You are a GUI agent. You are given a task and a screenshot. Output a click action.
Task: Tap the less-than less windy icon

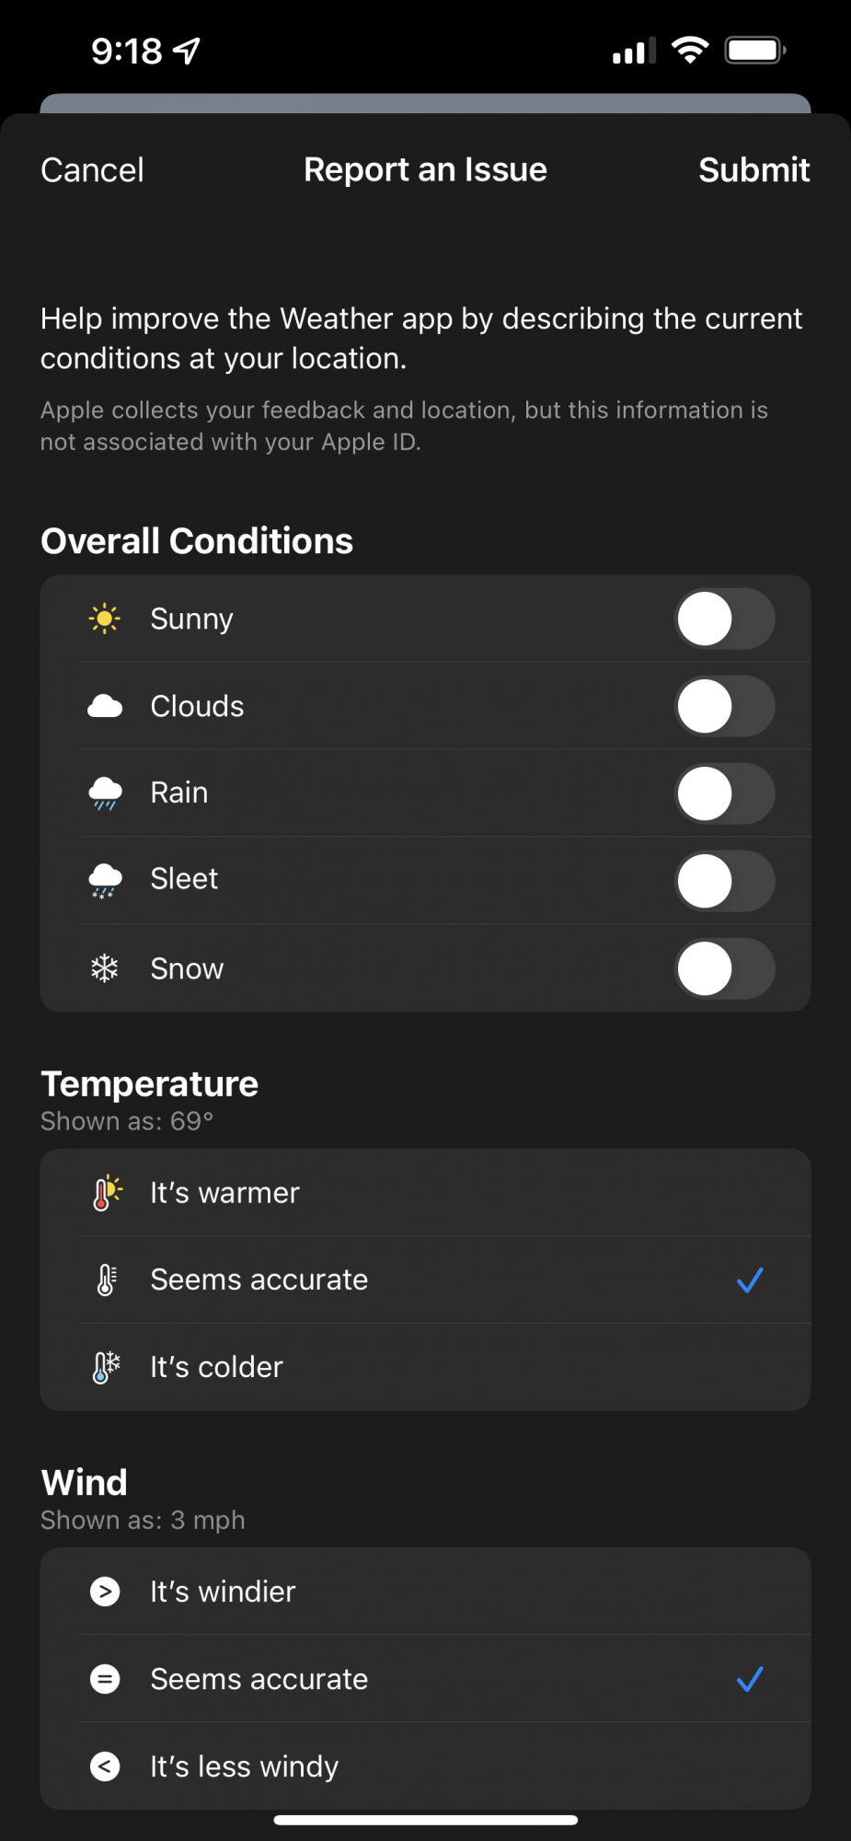[x=105, y=1766]
